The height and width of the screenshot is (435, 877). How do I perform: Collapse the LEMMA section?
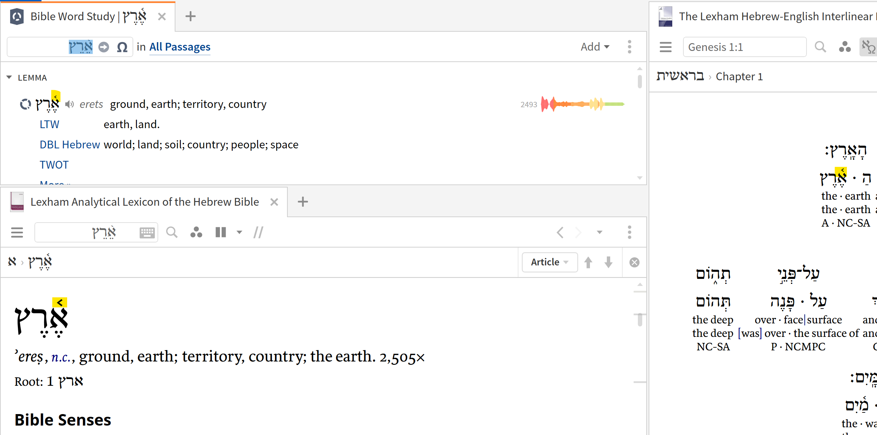(9, 78)
